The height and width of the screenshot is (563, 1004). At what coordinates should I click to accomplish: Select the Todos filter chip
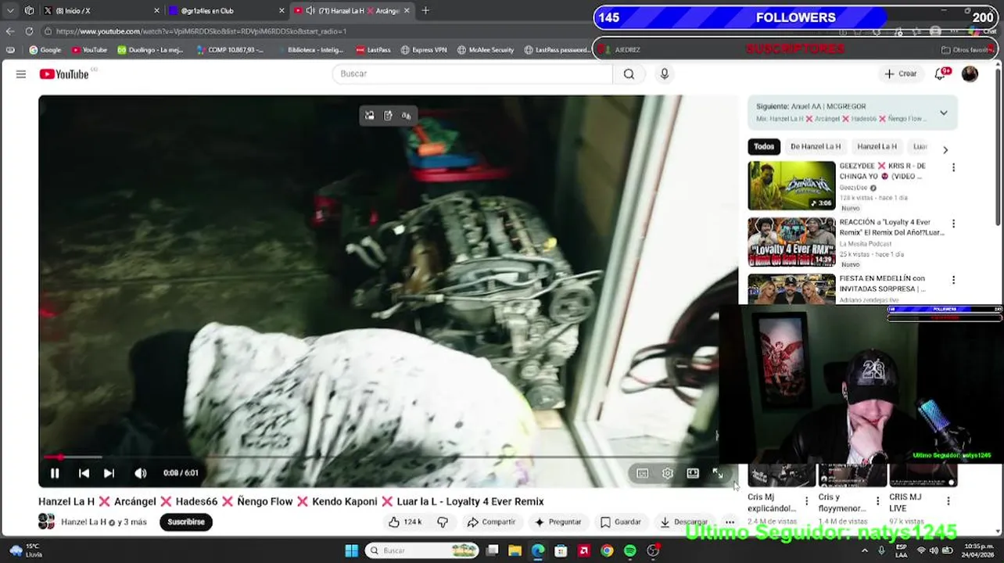(x=764, y=146)
